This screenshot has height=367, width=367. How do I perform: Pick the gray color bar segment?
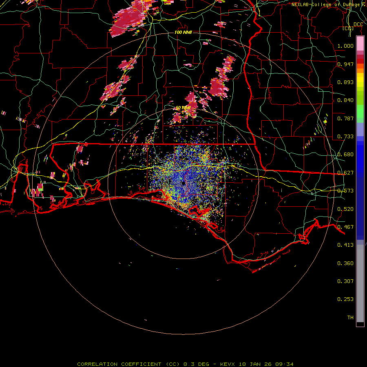[x=360, y=283]
